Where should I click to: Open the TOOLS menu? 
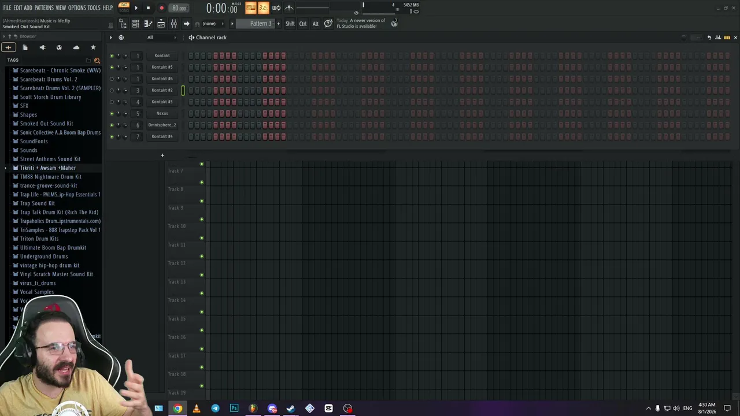94,8
